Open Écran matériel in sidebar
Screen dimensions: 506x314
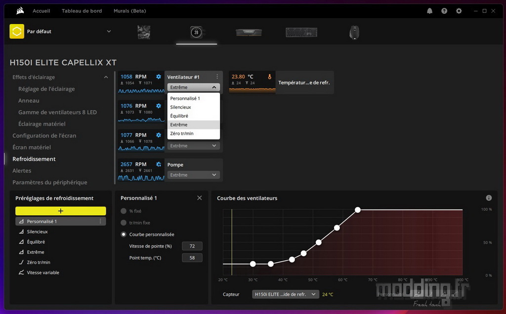click(x=32, y=147)
